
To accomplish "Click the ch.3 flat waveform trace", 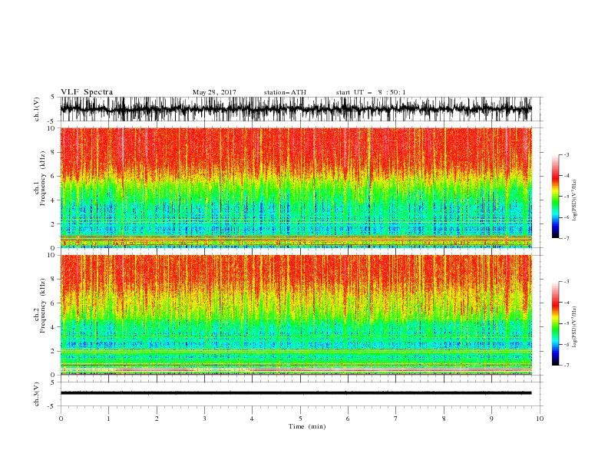I will pyautogui.click(x=296, y=393).
